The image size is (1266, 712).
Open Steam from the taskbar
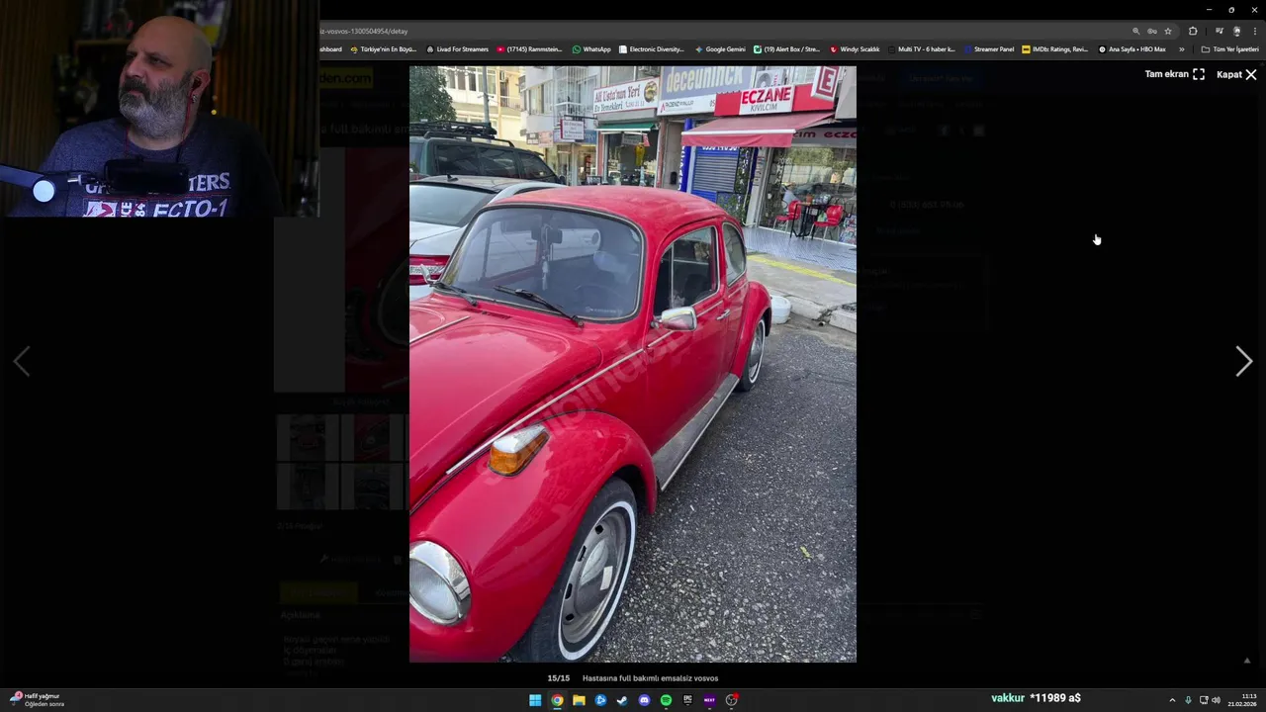[x=622, y=700]
